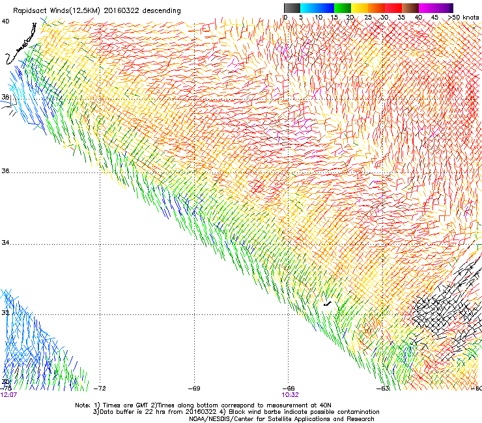482x423 pixels.
Task: Click the gray 0-5 knots color segment
Action: 292,8
